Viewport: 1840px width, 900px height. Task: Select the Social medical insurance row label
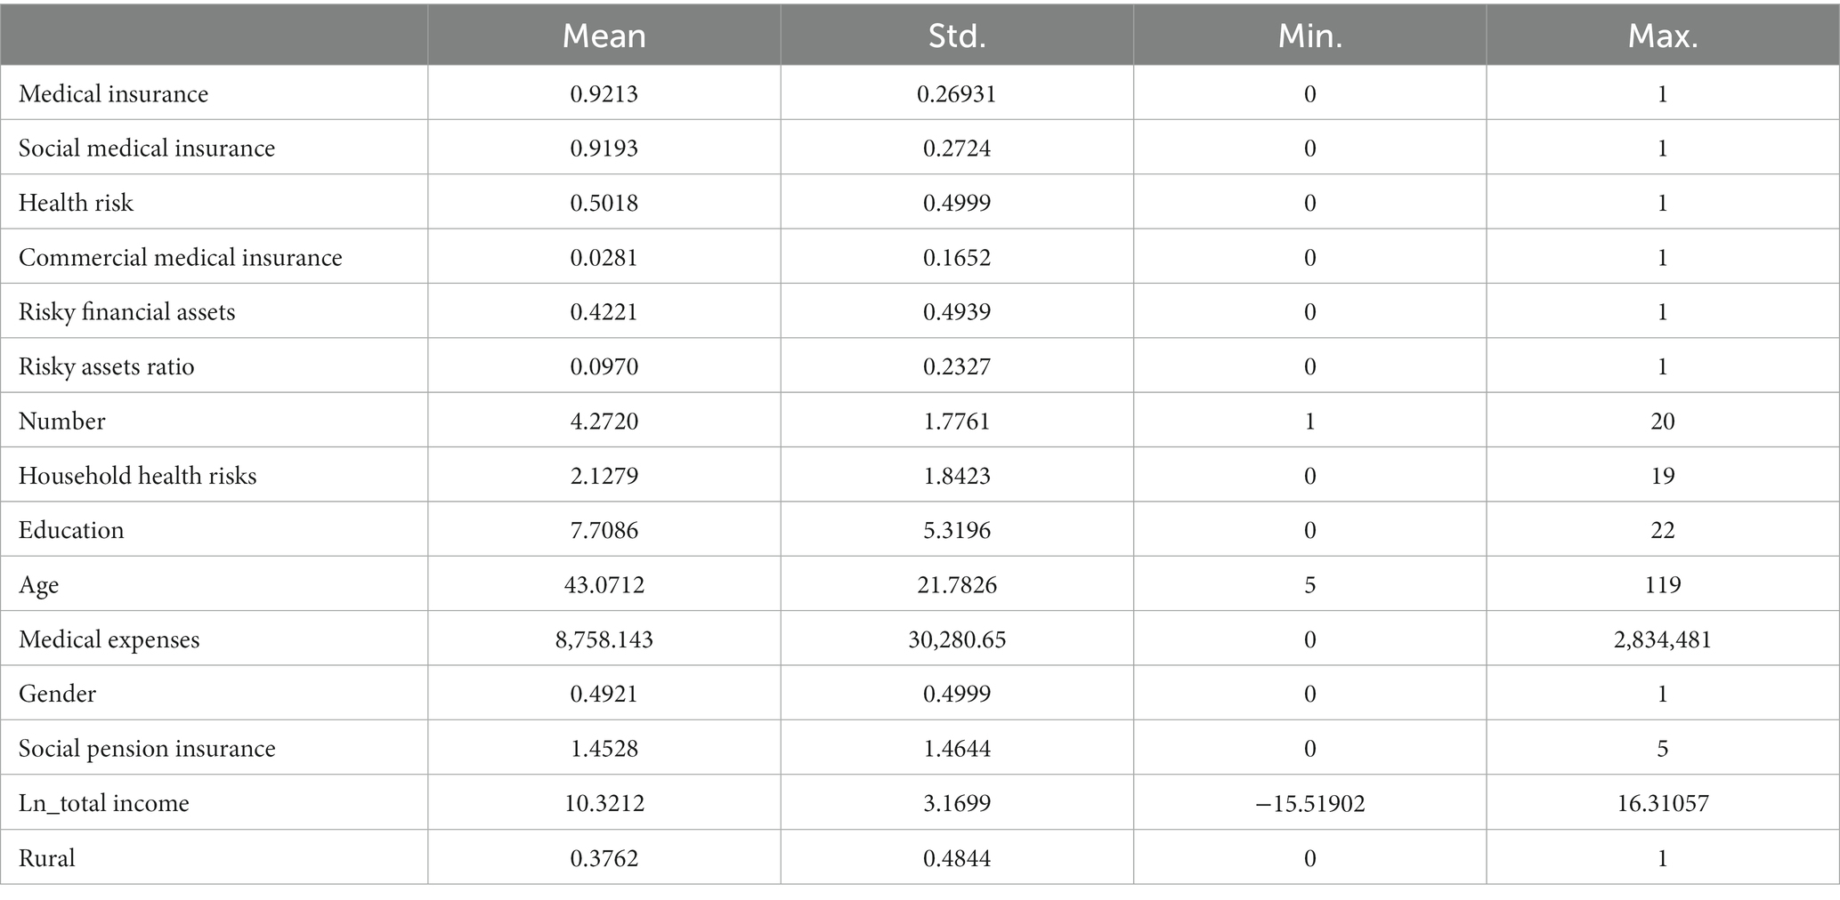(x=147, y=148)
